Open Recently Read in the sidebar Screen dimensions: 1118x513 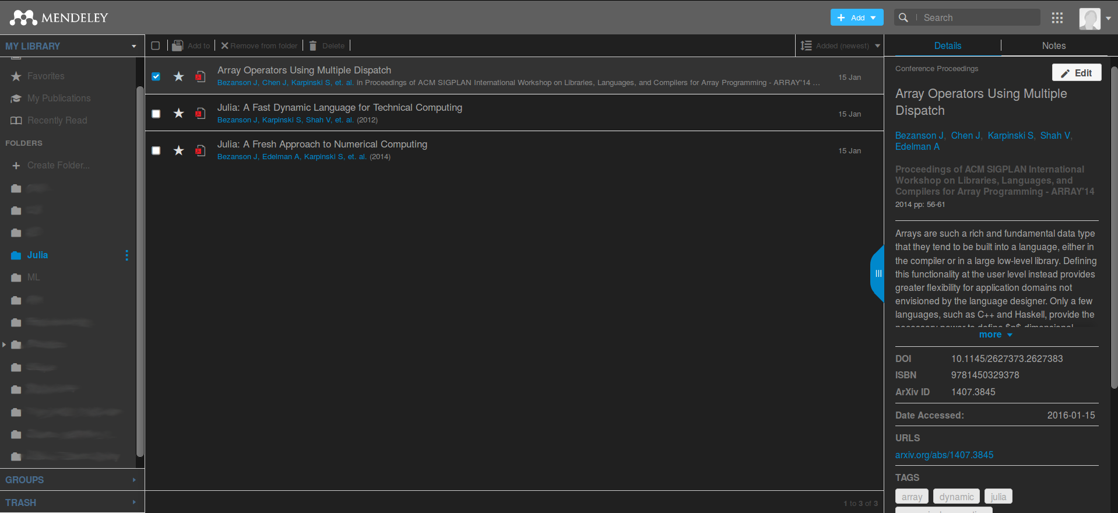57,120
